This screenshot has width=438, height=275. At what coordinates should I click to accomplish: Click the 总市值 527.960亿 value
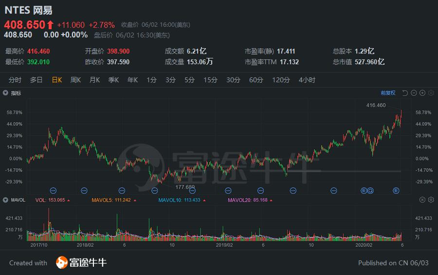point(369,62)
